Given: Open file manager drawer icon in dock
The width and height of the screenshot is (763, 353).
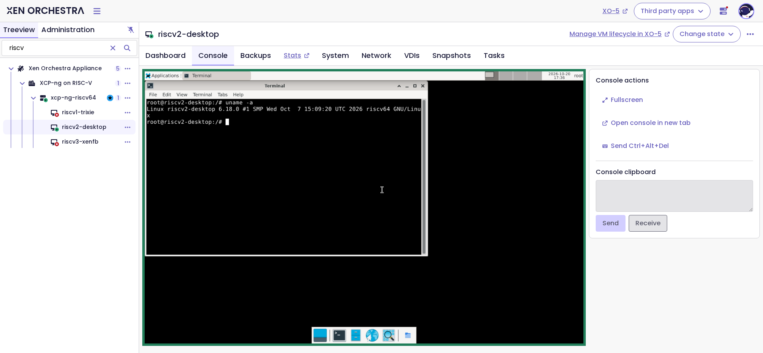Looking at the screenshot, I should [x=356, y=336].
